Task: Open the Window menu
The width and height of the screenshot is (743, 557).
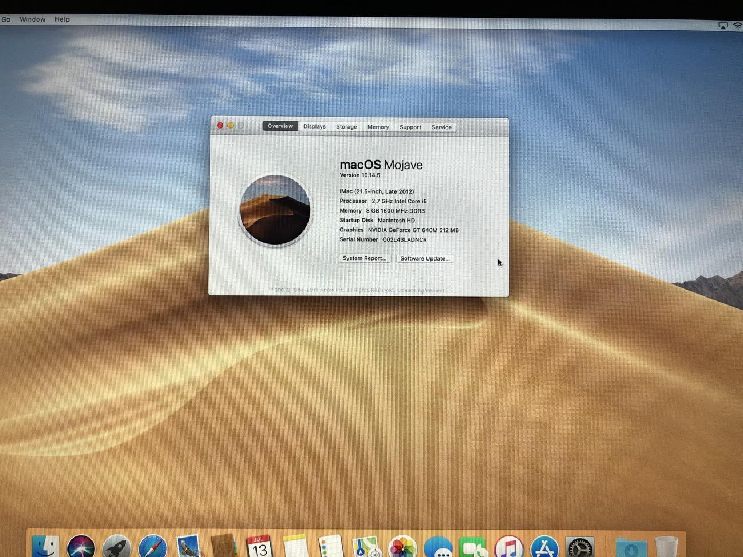Action: pos(32,19)
